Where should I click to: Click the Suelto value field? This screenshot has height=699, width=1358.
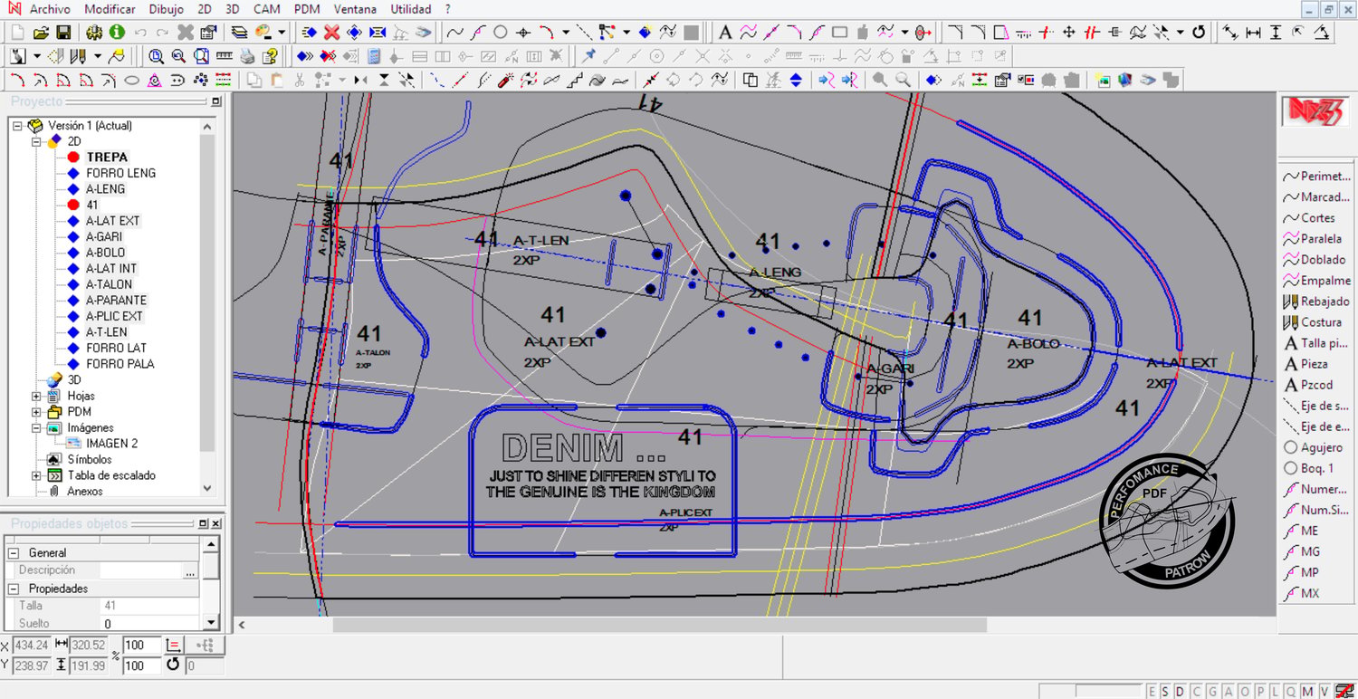(149, 624)
